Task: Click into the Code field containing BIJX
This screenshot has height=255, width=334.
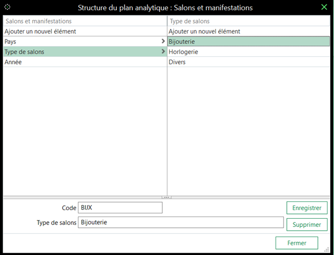Action: pos(120,207)
